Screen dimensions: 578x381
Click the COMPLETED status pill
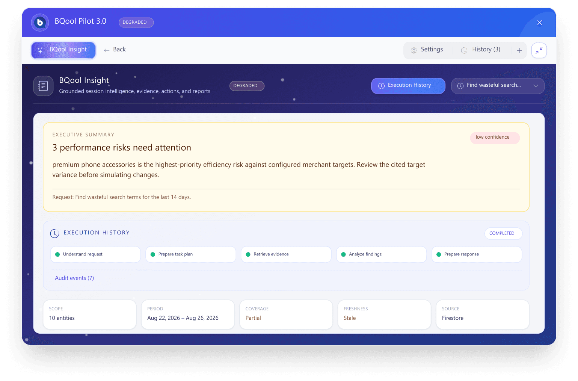click(x=503, y=233)
